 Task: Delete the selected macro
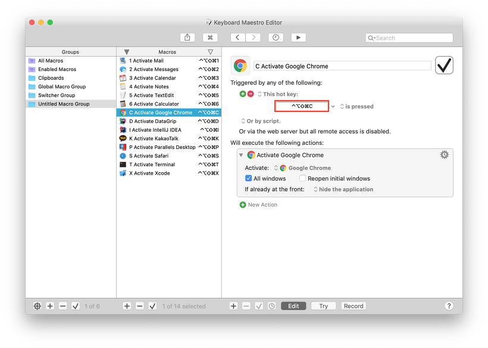click(x=140, y=306)
